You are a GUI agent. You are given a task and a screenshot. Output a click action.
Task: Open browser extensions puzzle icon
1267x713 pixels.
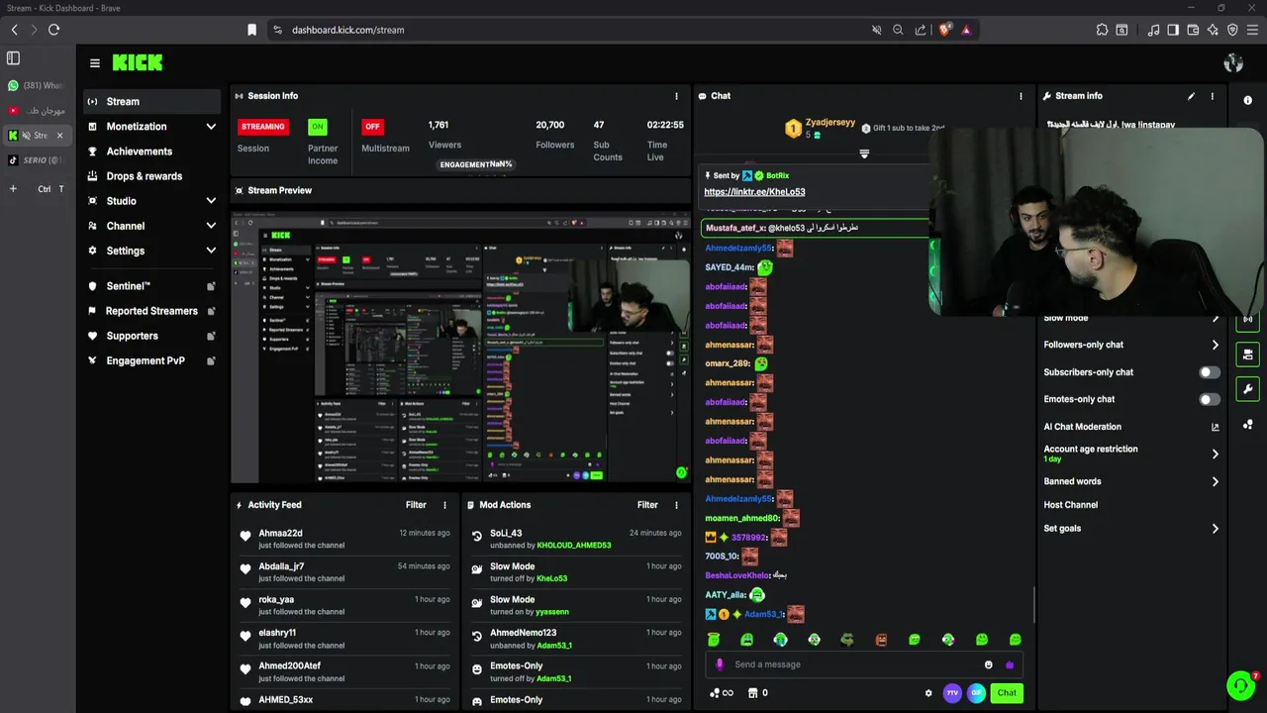click(1102, 30)
